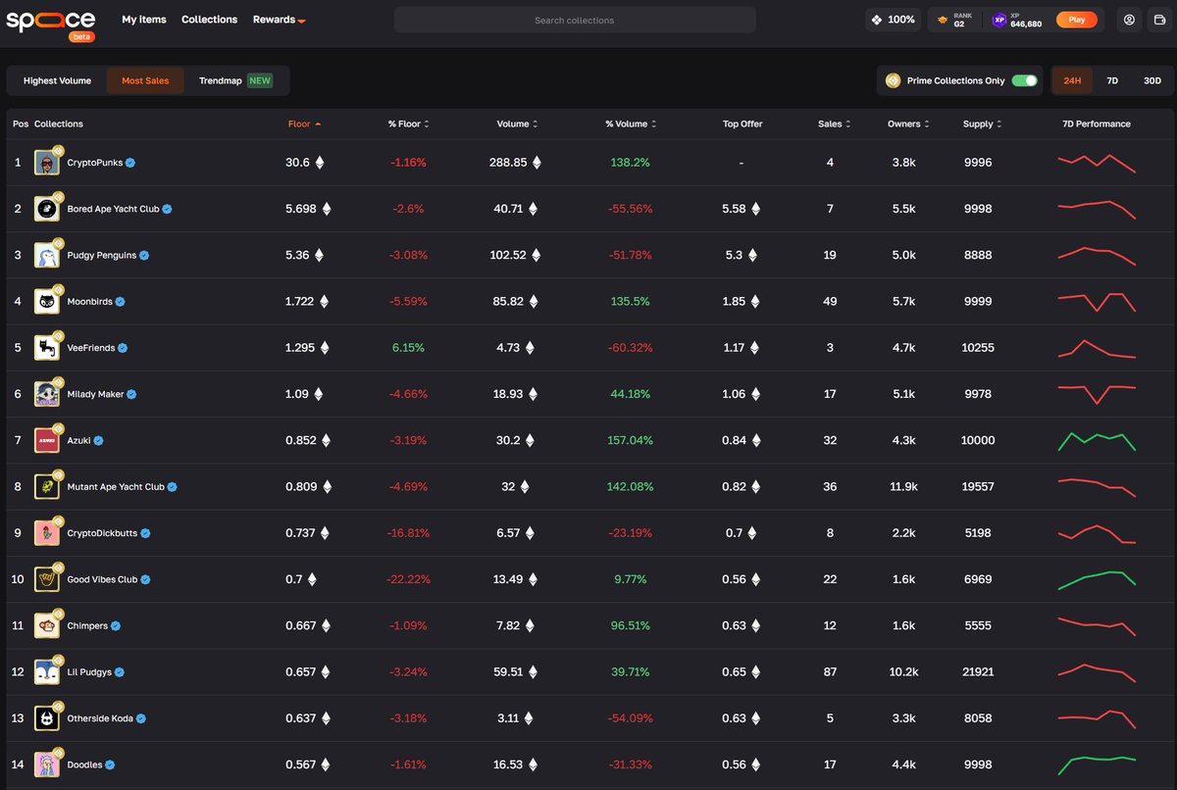Open Pudgy Penguins name link
Screen dimensions: 1177x790
point(102,255)
